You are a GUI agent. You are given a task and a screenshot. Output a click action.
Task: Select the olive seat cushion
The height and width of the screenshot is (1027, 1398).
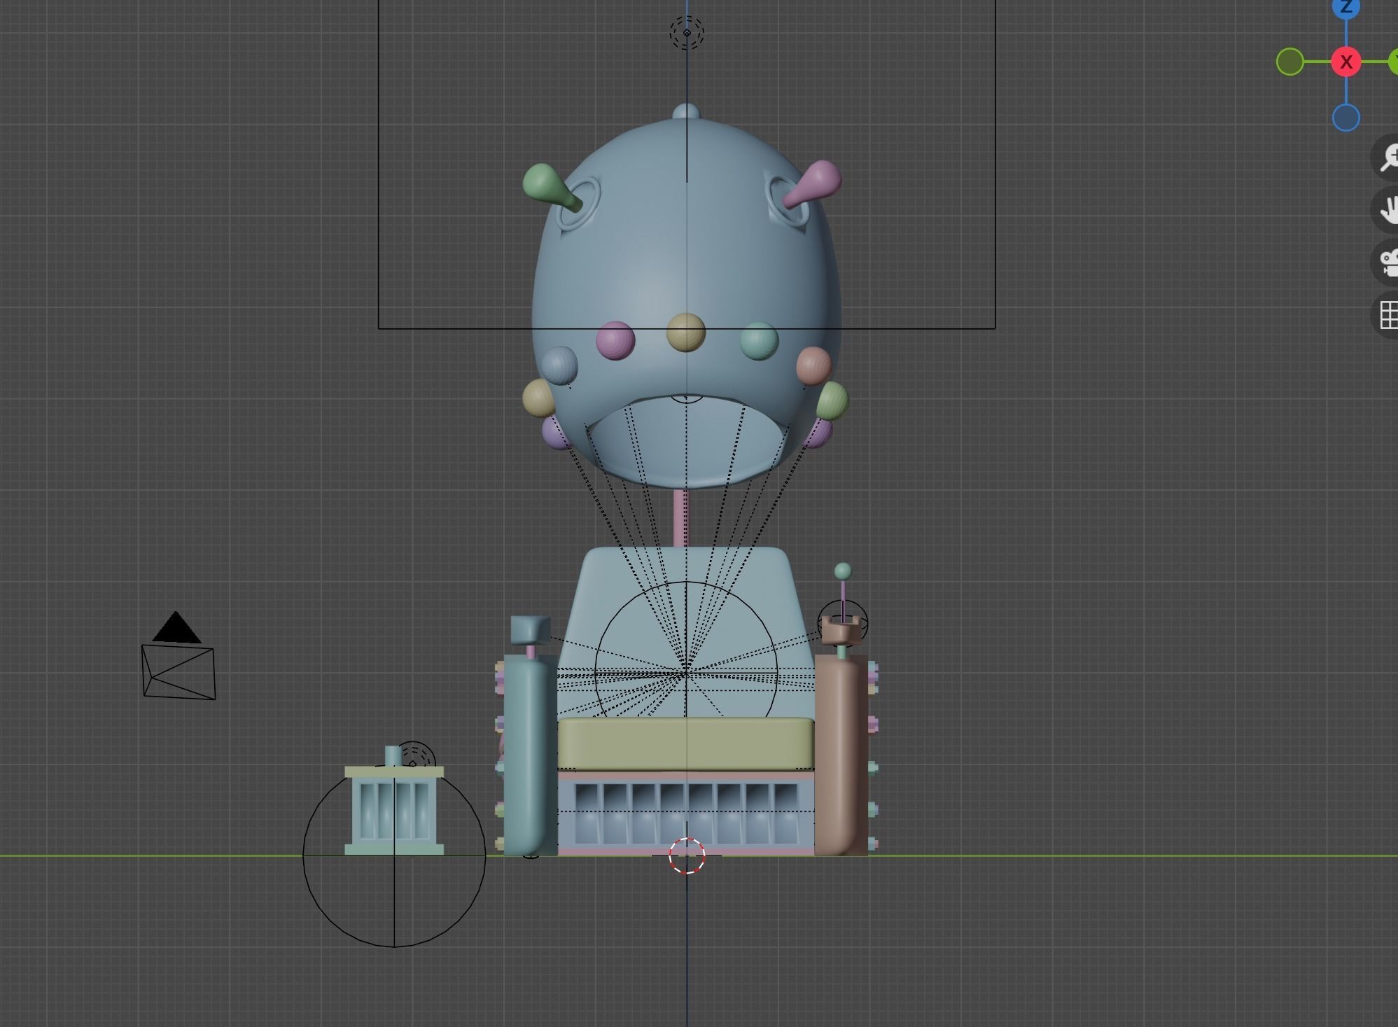coord(686,743)
